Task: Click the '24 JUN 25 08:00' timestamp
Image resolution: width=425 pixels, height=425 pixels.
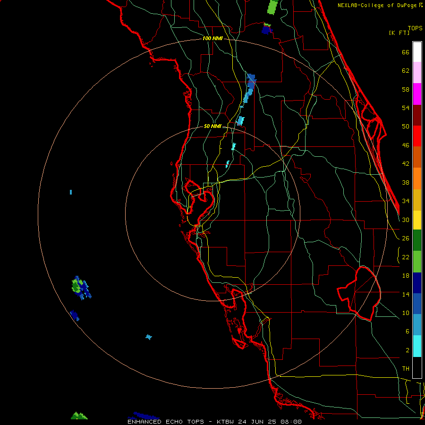Action: click(x=270, y=422)
